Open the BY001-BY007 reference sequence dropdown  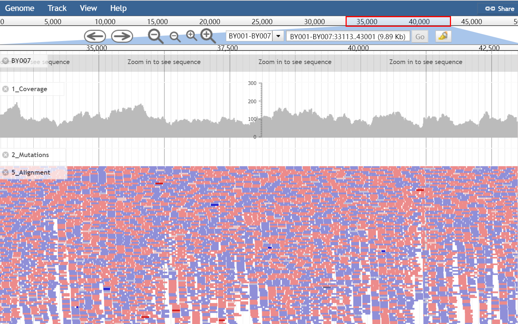(278, 36)
